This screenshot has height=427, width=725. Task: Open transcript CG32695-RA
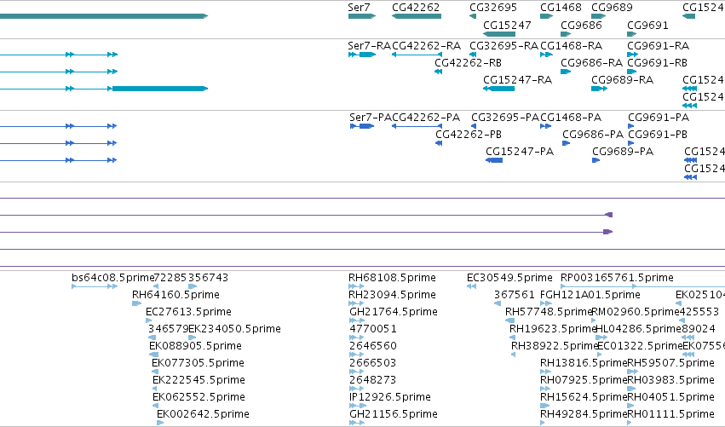[504, 46]
